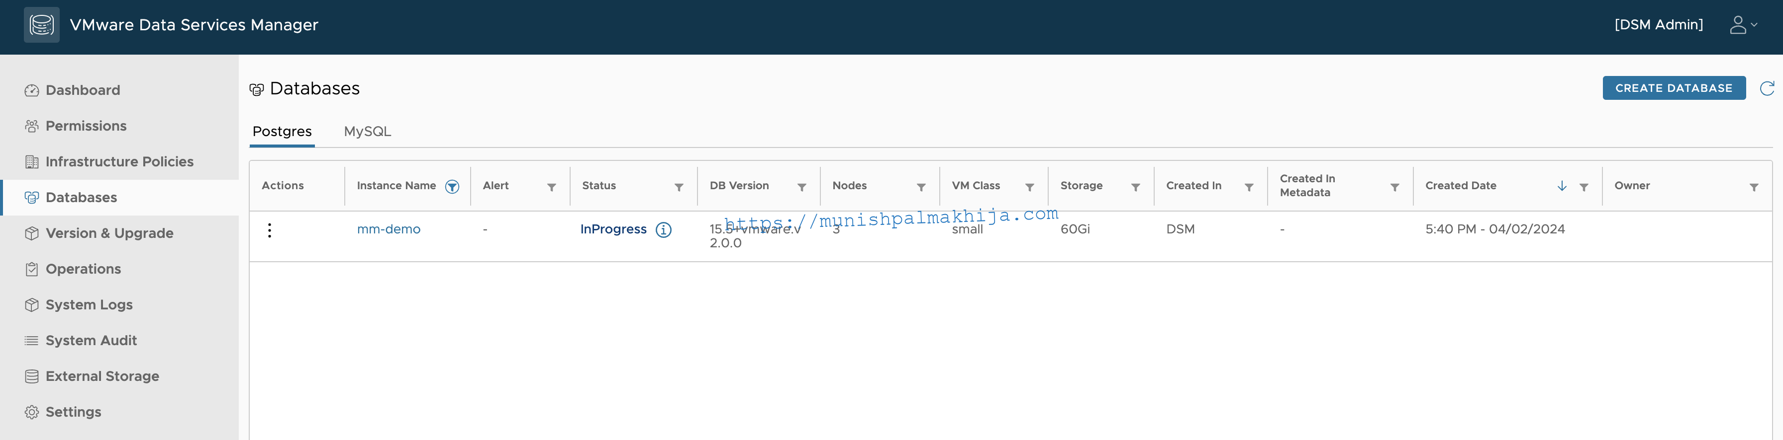Sort by Owner column header
This screenshot has width=1783, height=440.
(x=1631, y=186)
